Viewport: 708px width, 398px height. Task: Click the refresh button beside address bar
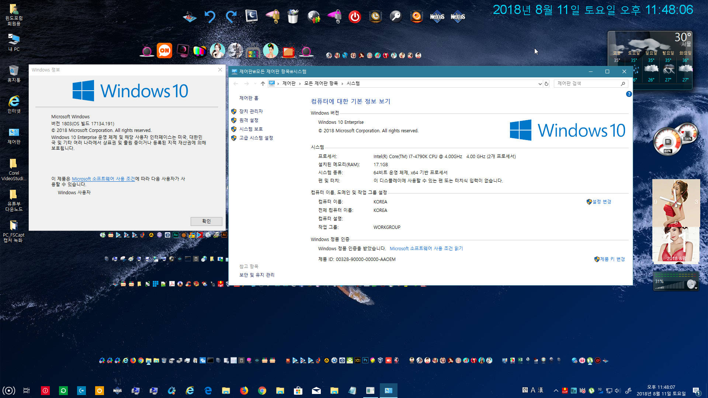[x=546, y=84]
